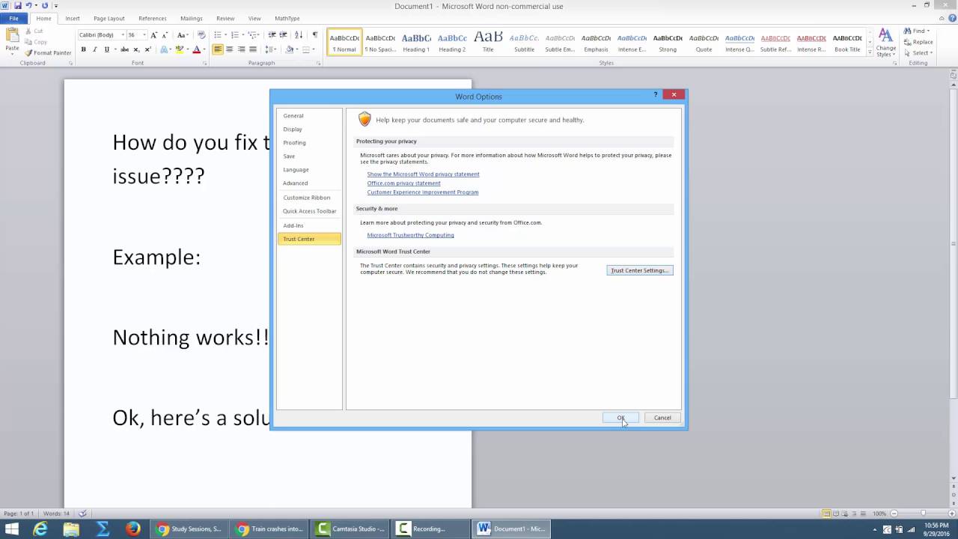Toggle Superscript in the Font group
958x539 pixels.
pyautogui.click(x=147, y=49)
